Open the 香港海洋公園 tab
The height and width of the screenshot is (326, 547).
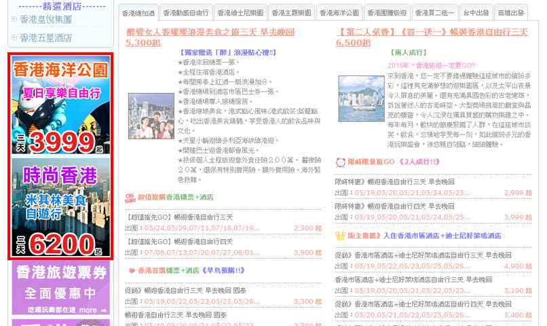pyautogui.click(x=339, y=13)
